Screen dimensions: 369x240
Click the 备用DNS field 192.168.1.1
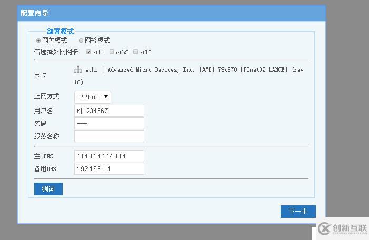[109, 169]
